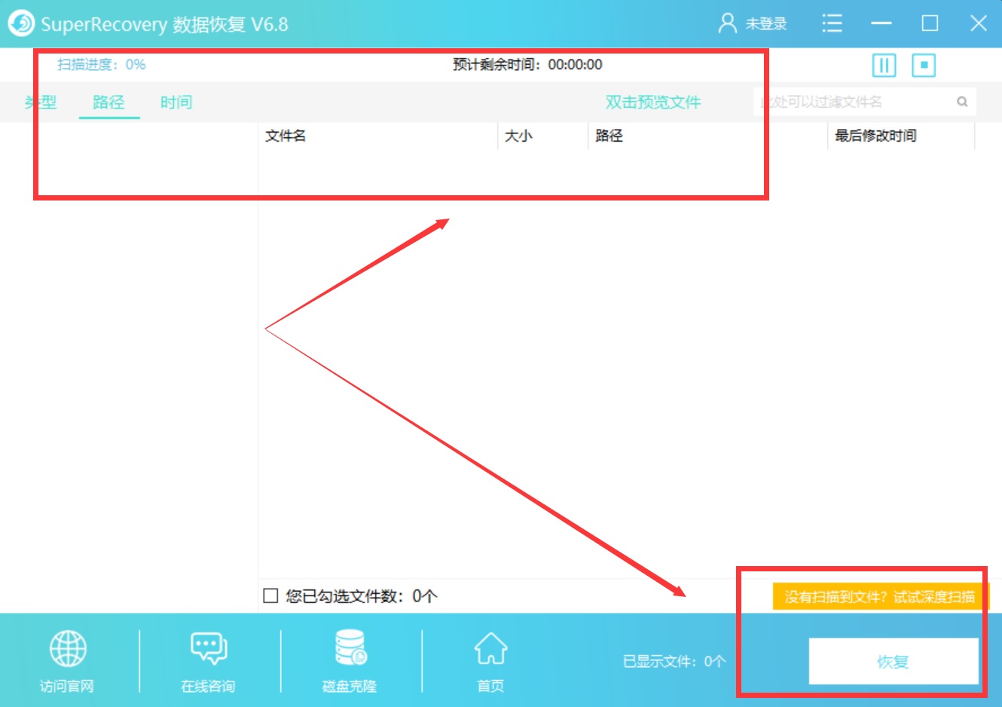Click the 已显示文件: 0个 status text

pos(674,662)
